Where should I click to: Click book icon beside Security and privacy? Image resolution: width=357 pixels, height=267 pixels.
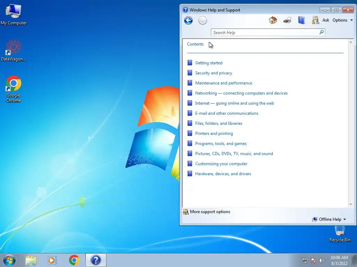190,73
